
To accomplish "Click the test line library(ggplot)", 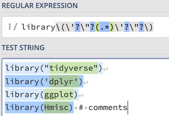I will [42, 94].
